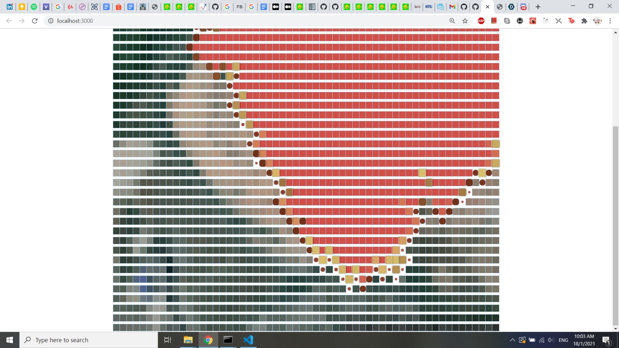Open the calendar tab showing 48
The image size is (619, 348).
(523, 7)
